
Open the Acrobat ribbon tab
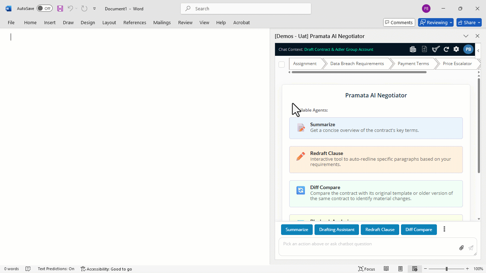[242, 22]
